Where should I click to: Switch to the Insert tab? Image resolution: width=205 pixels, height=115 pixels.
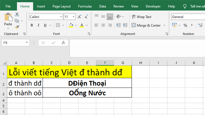pyautogui.click(x=41, y=6)
